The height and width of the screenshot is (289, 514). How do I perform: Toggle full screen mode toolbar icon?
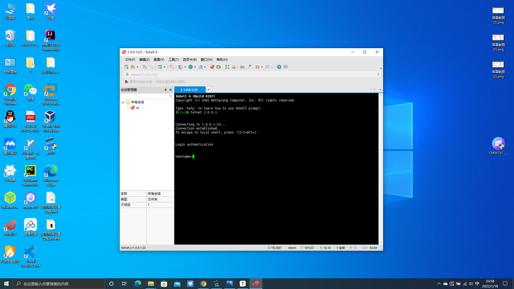click(x=227, y=67)
